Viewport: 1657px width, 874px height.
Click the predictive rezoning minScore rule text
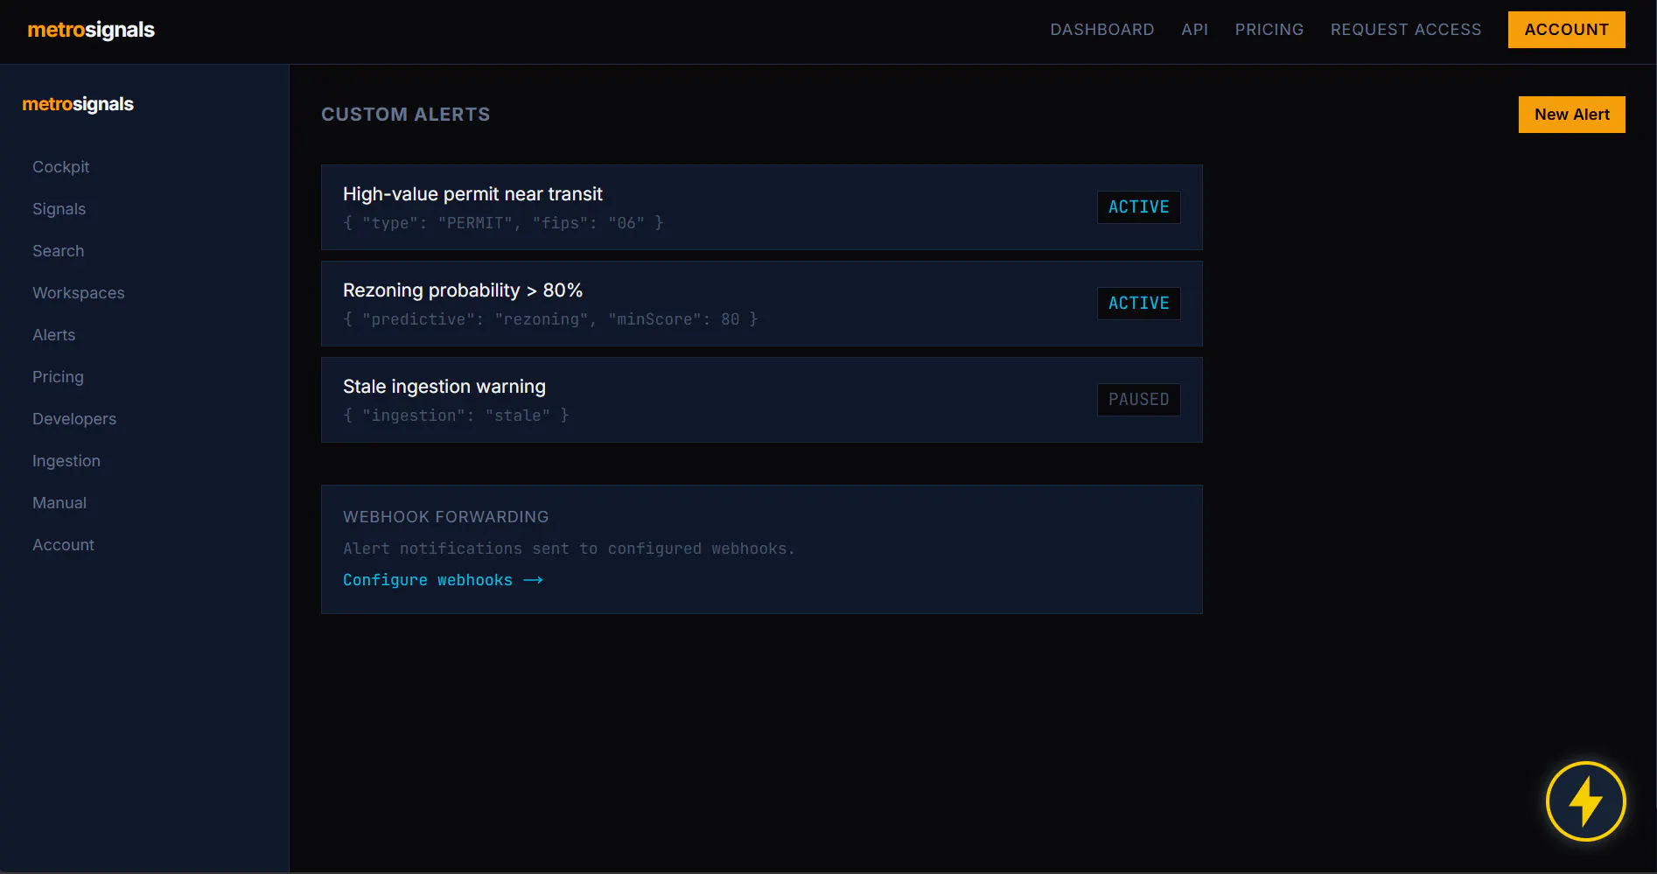coord(550,319)
